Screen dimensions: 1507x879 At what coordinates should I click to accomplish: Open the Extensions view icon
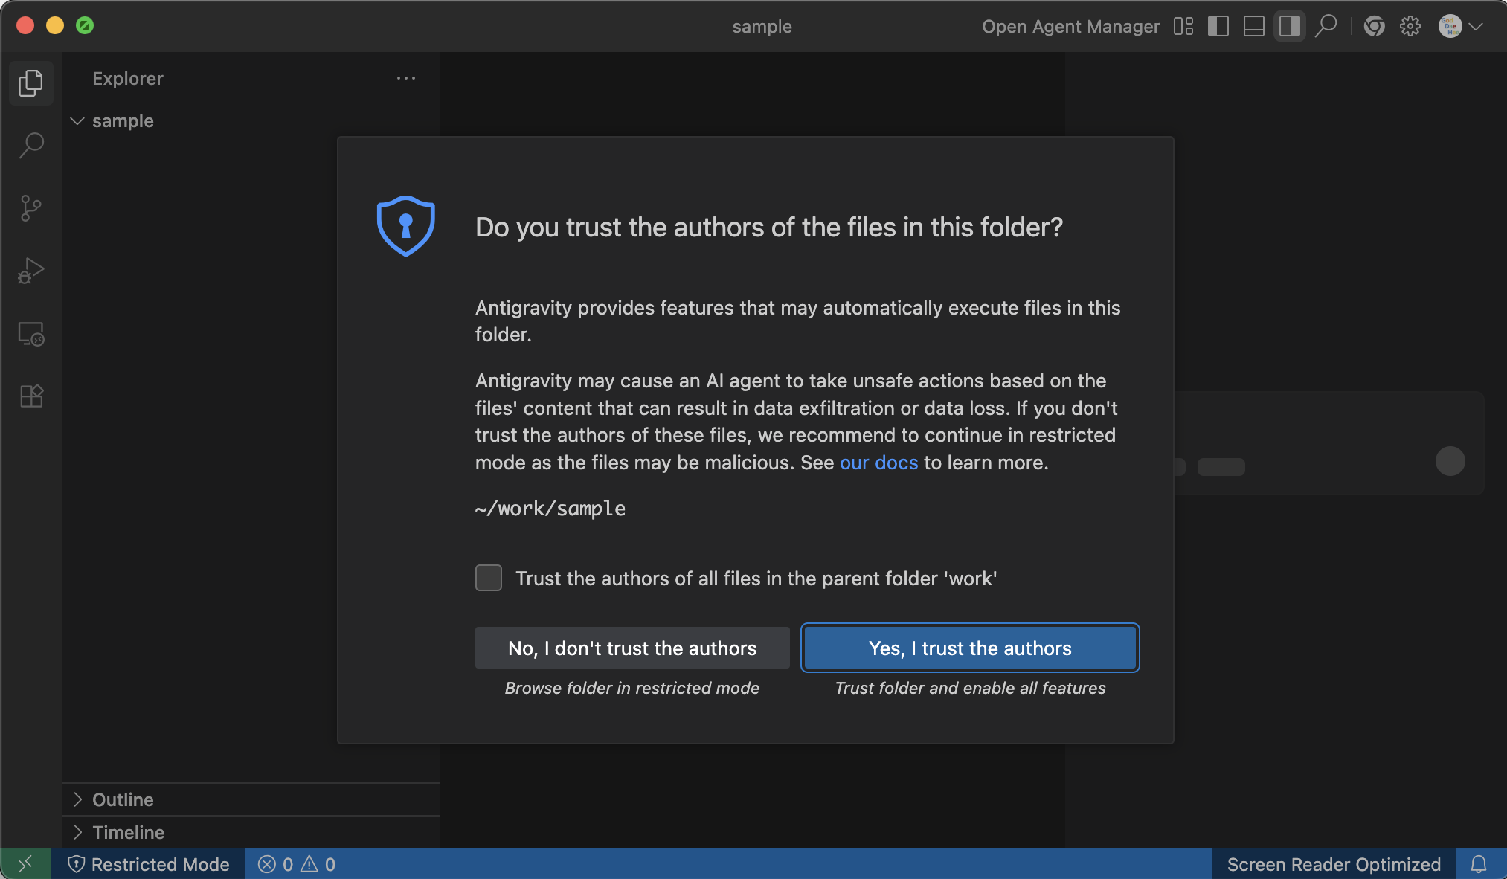pos(30,396)
